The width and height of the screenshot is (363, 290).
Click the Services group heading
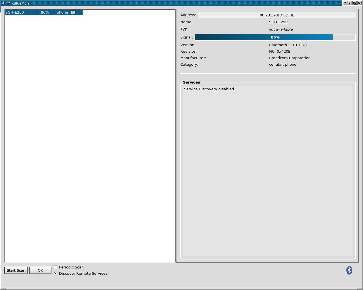(191, 82)
